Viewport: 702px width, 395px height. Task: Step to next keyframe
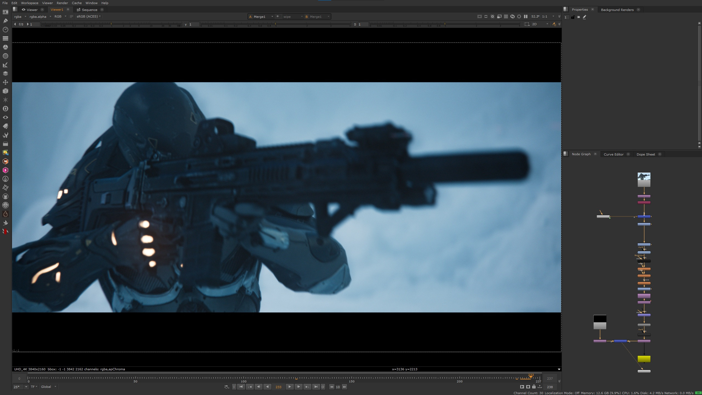tap(307, 387)
